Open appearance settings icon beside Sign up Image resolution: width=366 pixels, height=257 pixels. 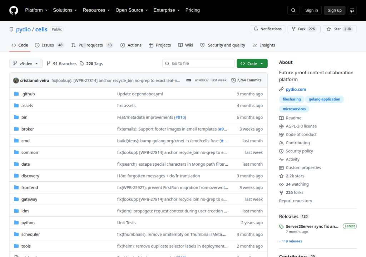point(352,10)
